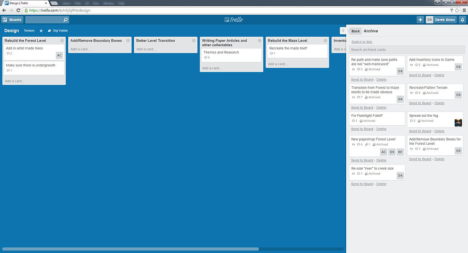The image size is (468, 253).
Task: Delete Spread out the fog archived card
Action: pyautogui.click(x=439, y=131)
